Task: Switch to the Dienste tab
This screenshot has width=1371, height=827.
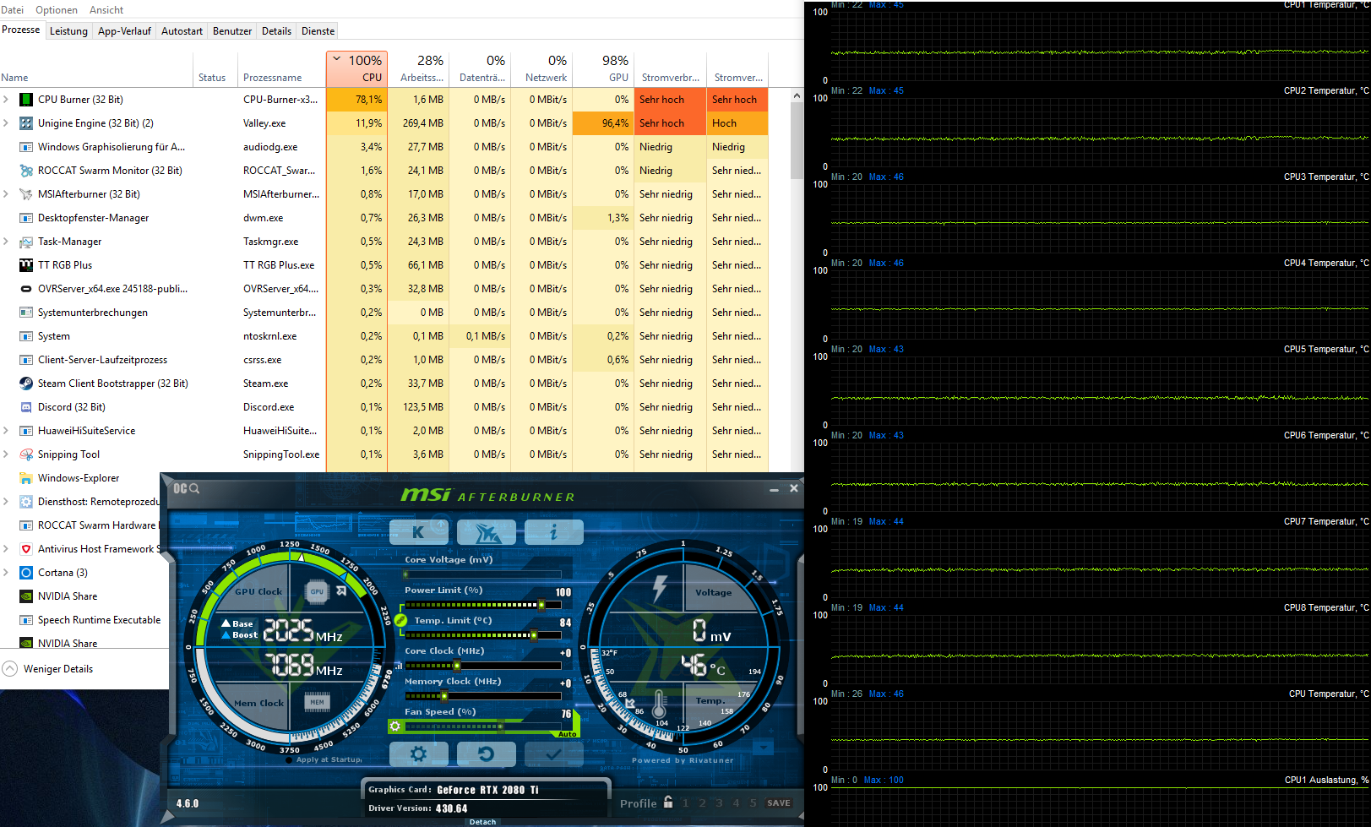Action: (318, 31)
